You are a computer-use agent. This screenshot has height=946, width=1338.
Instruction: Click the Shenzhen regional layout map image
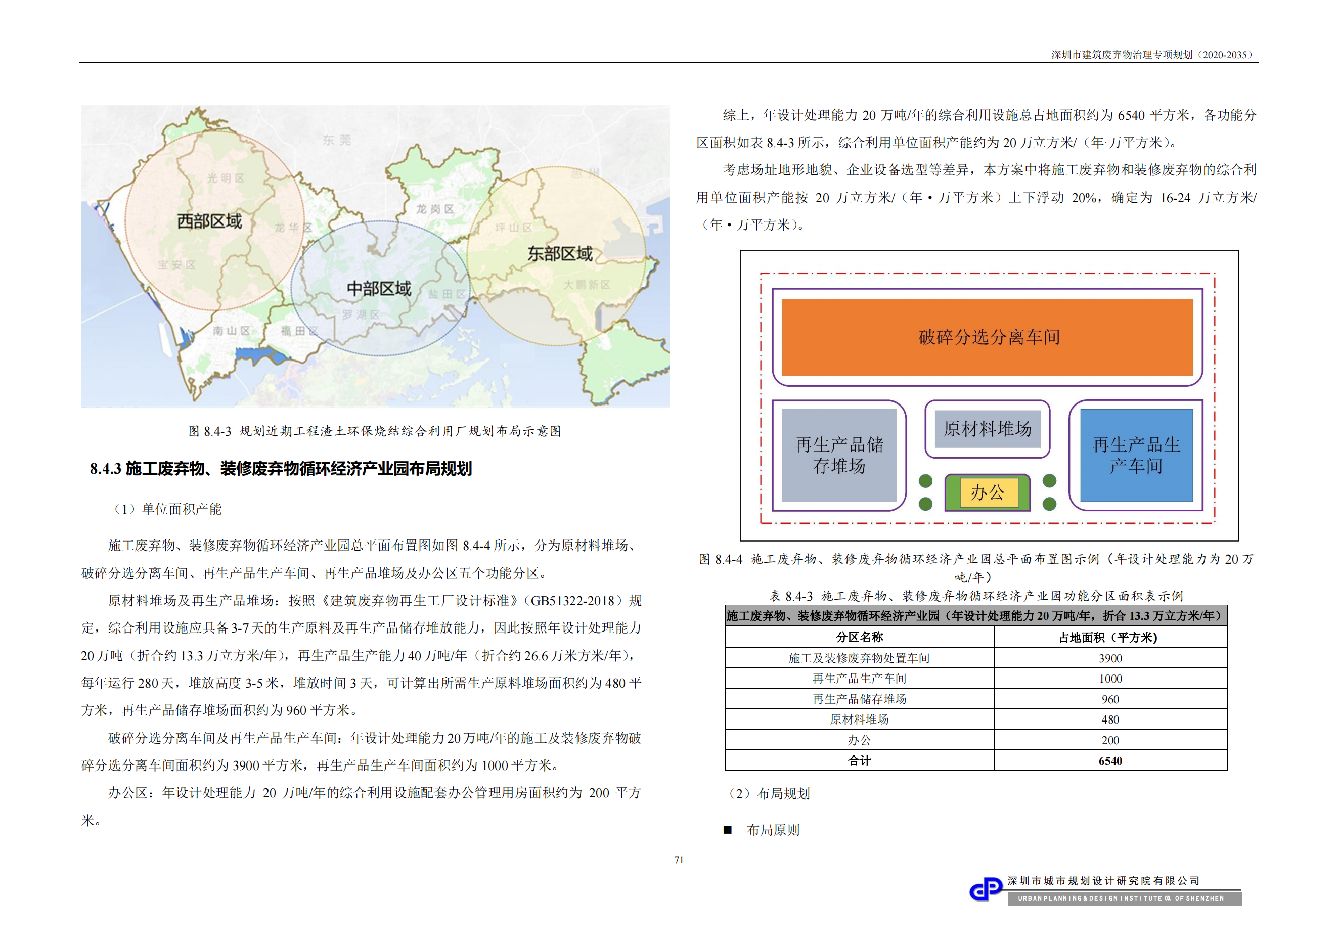click(375, 256)
